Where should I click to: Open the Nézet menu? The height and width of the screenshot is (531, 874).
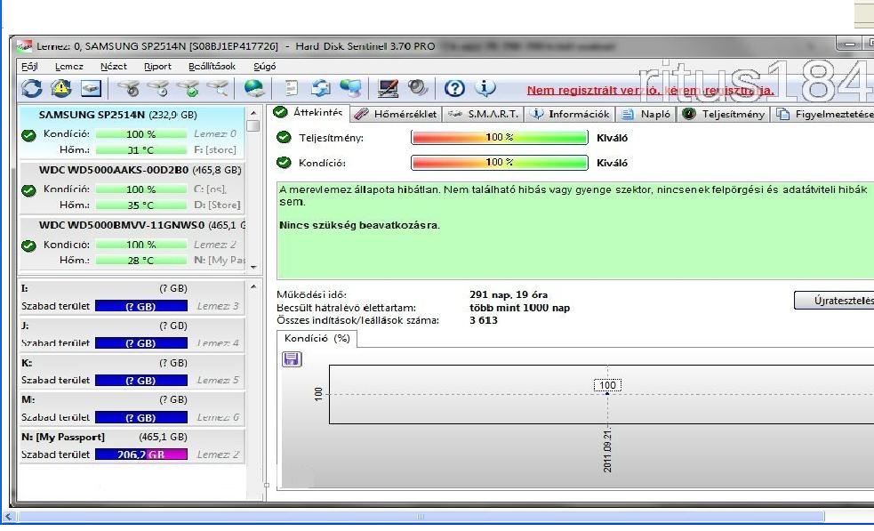(114, 67)
